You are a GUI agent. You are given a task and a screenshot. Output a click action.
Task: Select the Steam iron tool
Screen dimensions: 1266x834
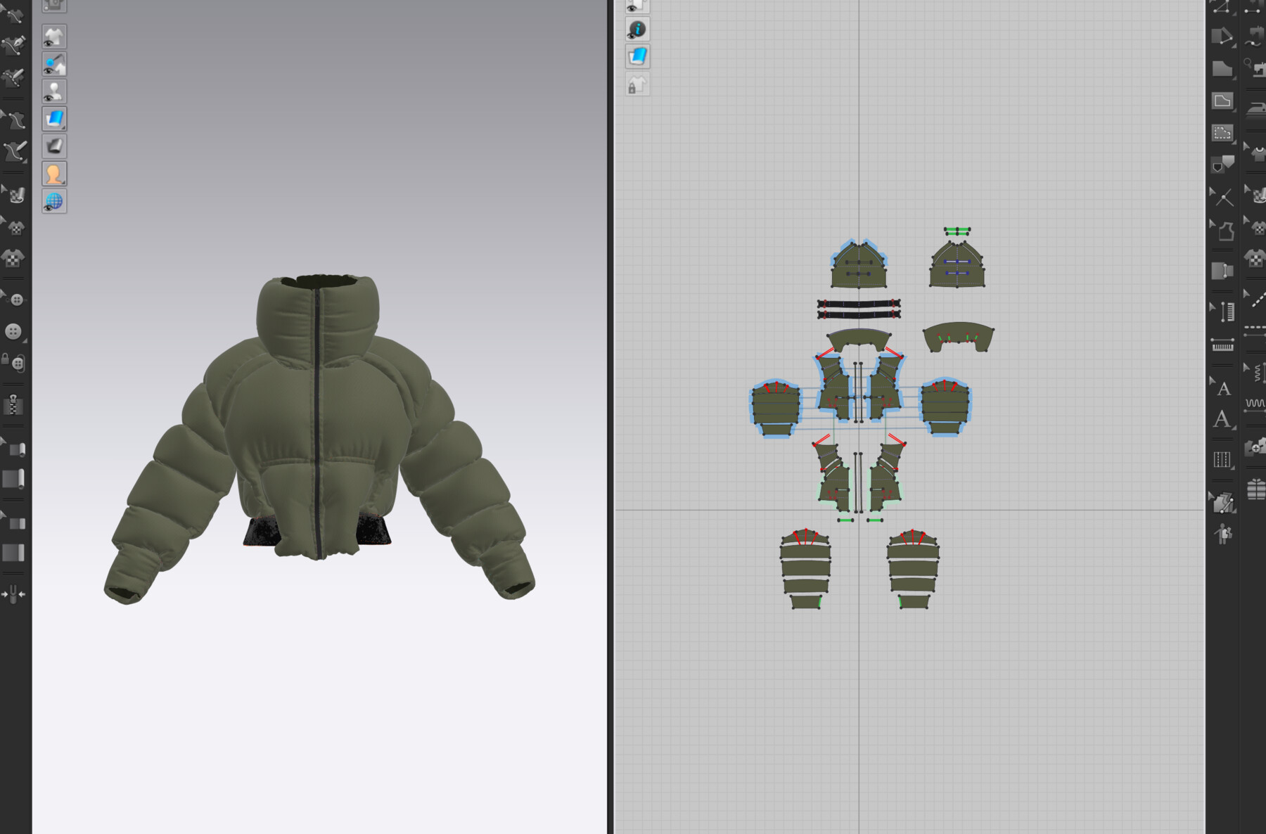[1255, 109]
